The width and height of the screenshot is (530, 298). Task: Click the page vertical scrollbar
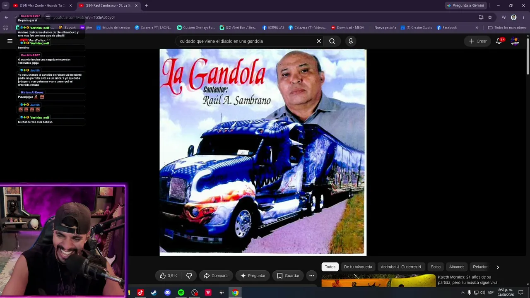tap(528, 56)
